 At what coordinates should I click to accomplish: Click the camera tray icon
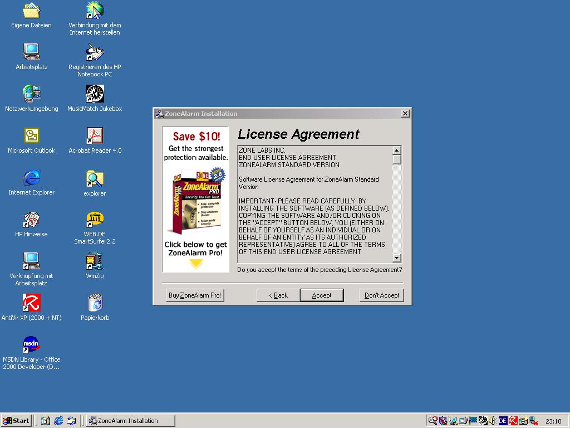click(523, 421)
